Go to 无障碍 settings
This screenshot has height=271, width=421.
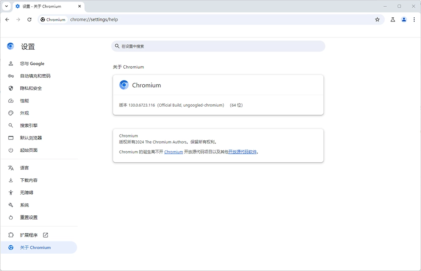click(39, 193)
